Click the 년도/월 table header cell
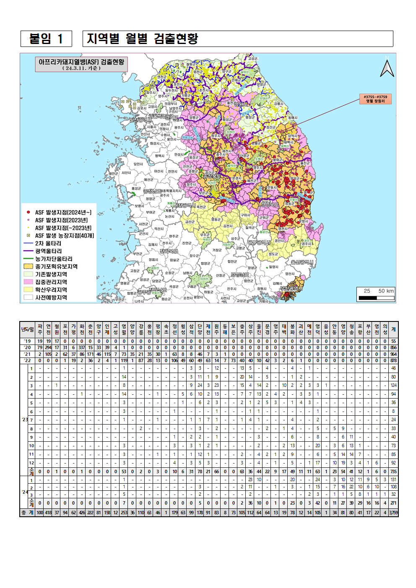This screenshot has width=416, height=588. [x=28, y=329]
